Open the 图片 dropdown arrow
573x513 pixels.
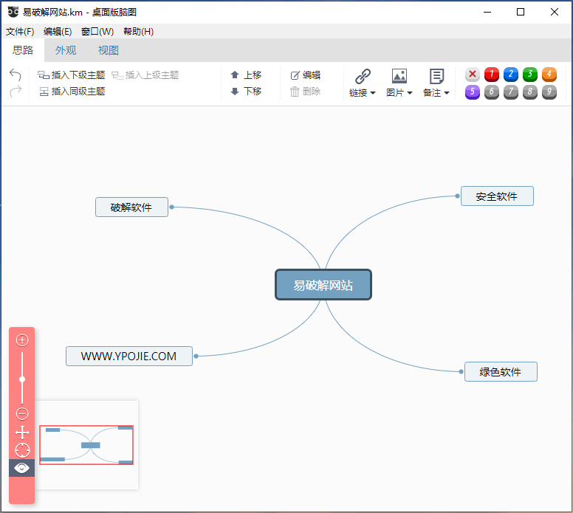point(410,93)
